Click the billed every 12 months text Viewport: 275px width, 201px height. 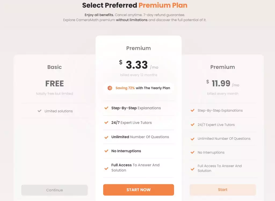(x=139, y=75)
